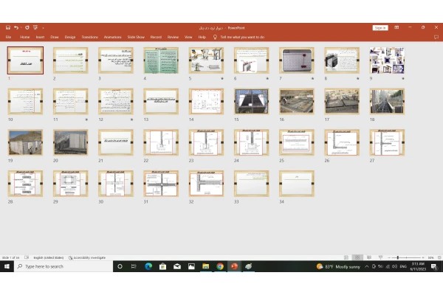Select slide 31 cross-section thumbnail
This screenshot has width=443, height=295.
click(161, 184)
